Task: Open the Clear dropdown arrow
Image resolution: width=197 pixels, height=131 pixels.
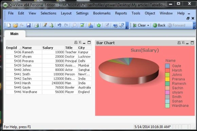Action: 148,25
